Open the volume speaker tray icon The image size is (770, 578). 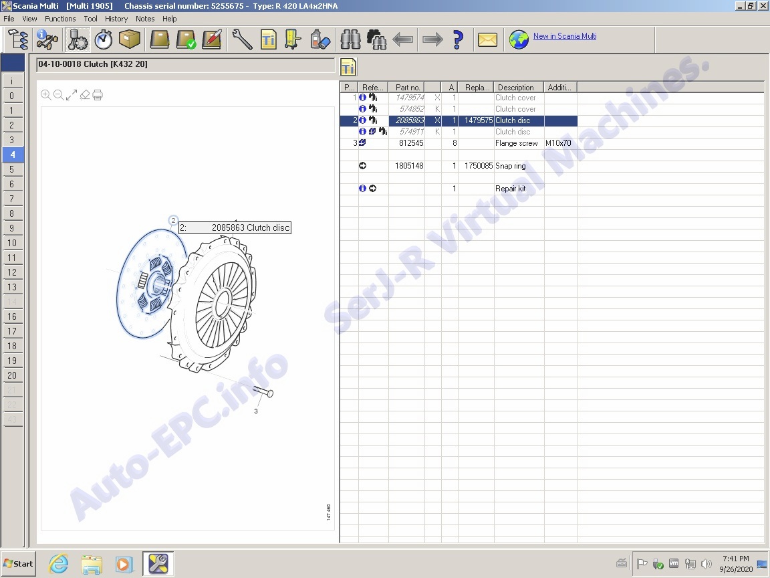[706, 564]
